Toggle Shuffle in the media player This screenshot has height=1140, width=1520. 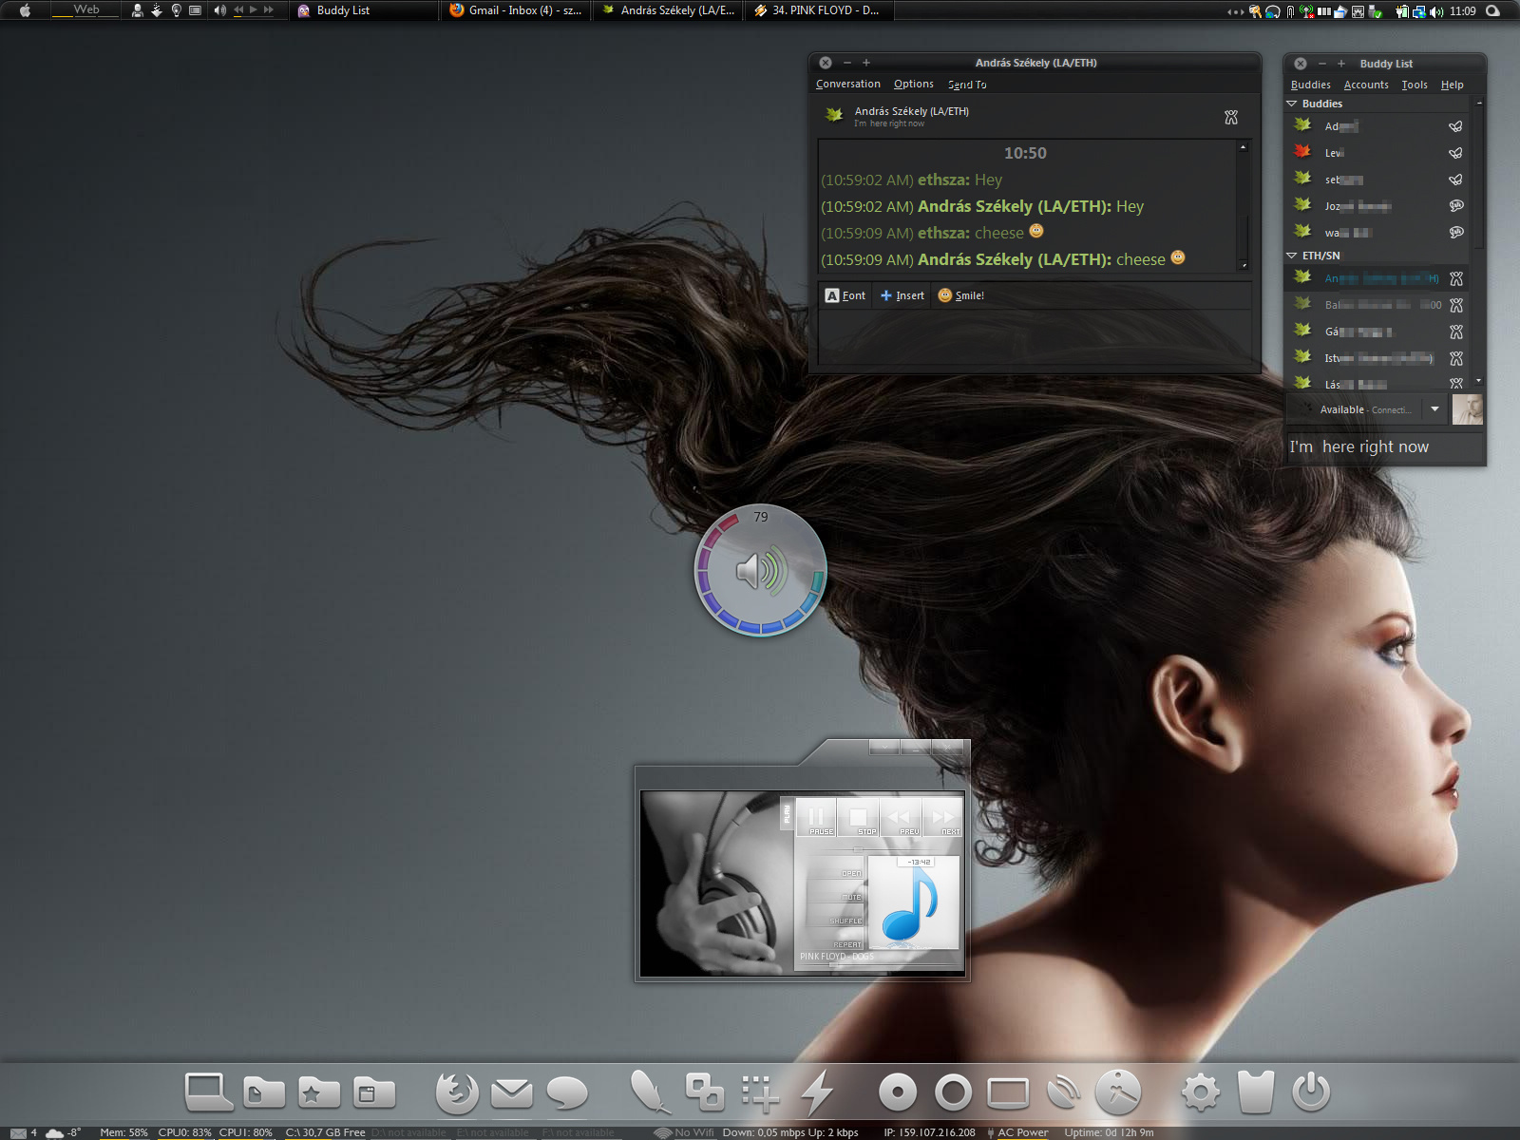coord(836,916)
